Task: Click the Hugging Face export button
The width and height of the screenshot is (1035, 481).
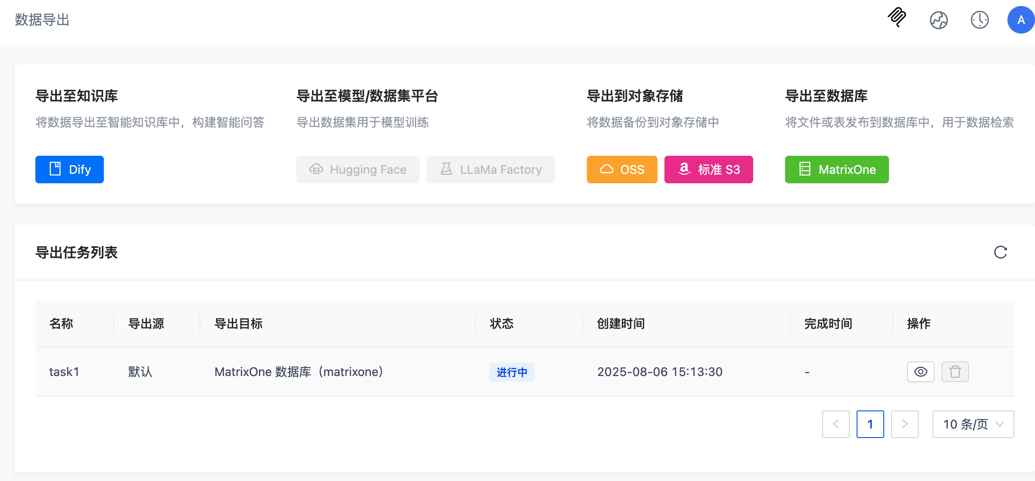Action: tap(358, 170)
